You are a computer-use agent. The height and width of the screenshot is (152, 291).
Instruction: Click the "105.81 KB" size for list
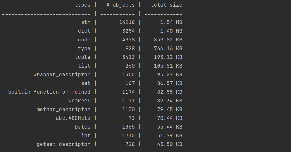point(168,66)
